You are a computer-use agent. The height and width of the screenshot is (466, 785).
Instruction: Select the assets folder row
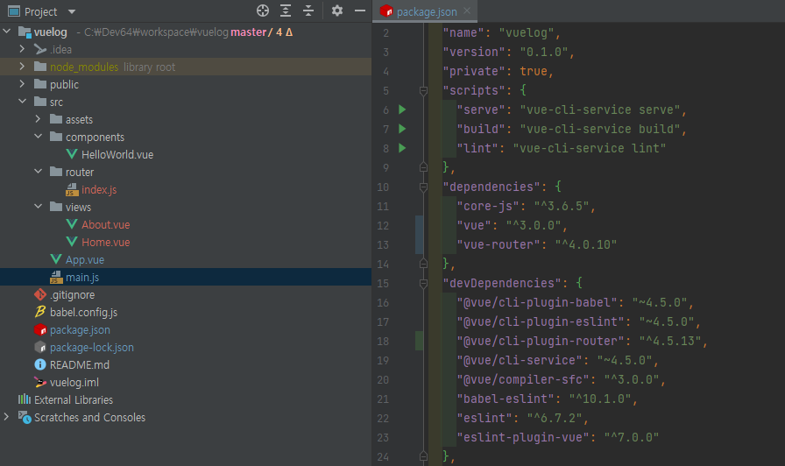[186, 120]
